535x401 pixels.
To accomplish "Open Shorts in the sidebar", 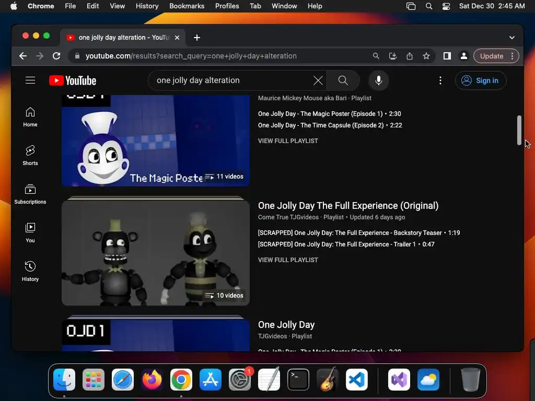I will [30, 156].
